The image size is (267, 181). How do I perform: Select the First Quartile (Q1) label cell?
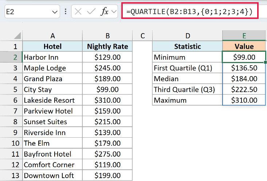coord(188,68)
